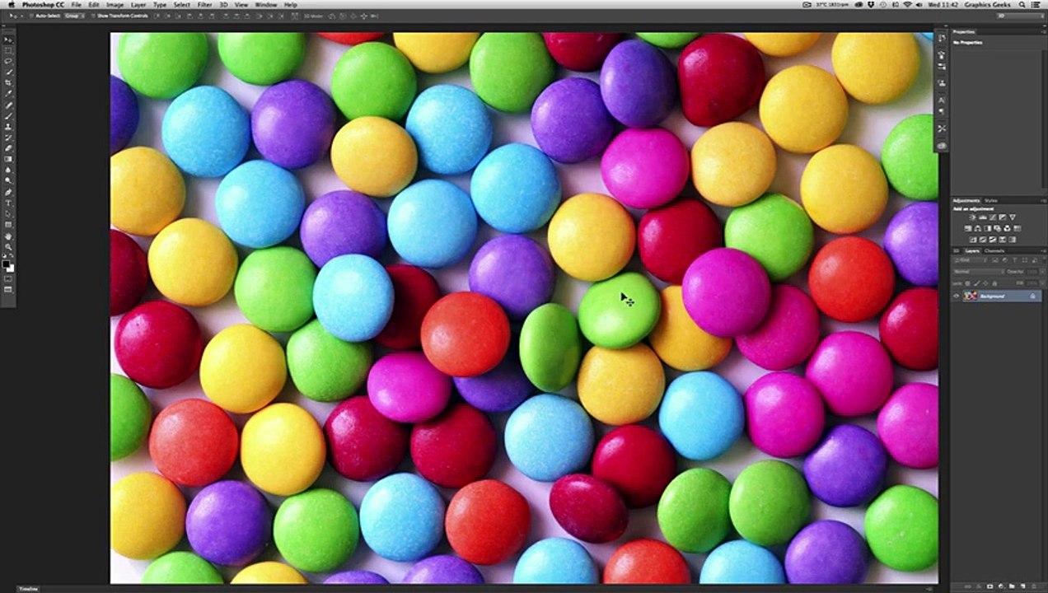
Task: Add a Brightness/Contrast adjustment
Action: [972, 217]
